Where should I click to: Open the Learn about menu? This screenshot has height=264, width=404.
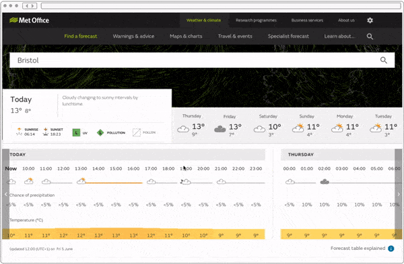pos(339,36)
